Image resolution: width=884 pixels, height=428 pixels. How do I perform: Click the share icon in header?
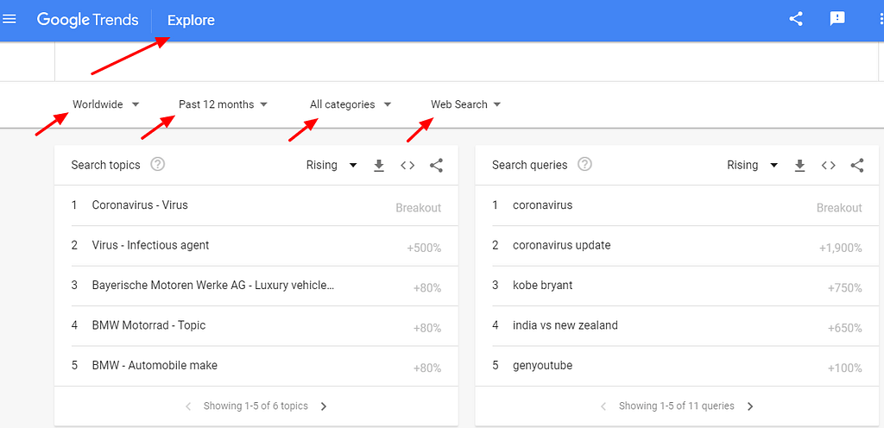point(795,19)
